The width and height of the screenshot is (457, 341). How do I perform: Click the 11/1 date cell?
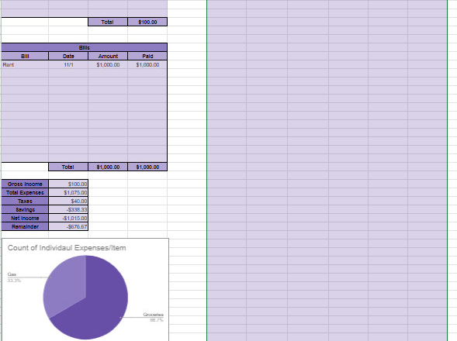(x=68, y=64)
